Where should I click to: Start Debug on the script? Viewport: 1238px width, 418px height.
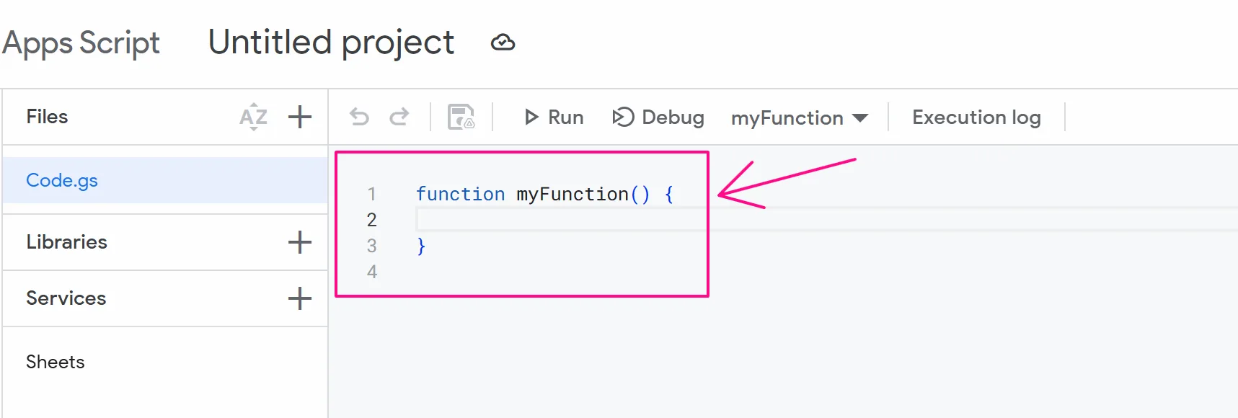tap(658, 117)
